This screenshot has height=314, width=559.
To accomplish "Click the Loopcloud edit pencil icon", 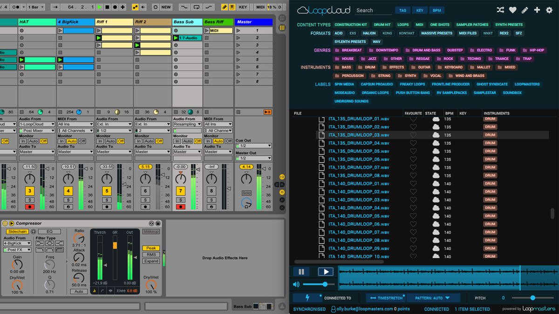I will [x=525, y=10].
